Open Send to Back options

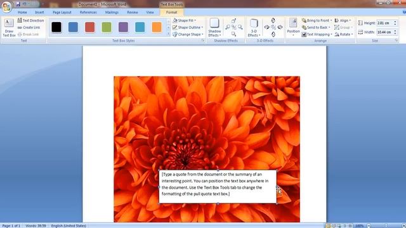316,27
